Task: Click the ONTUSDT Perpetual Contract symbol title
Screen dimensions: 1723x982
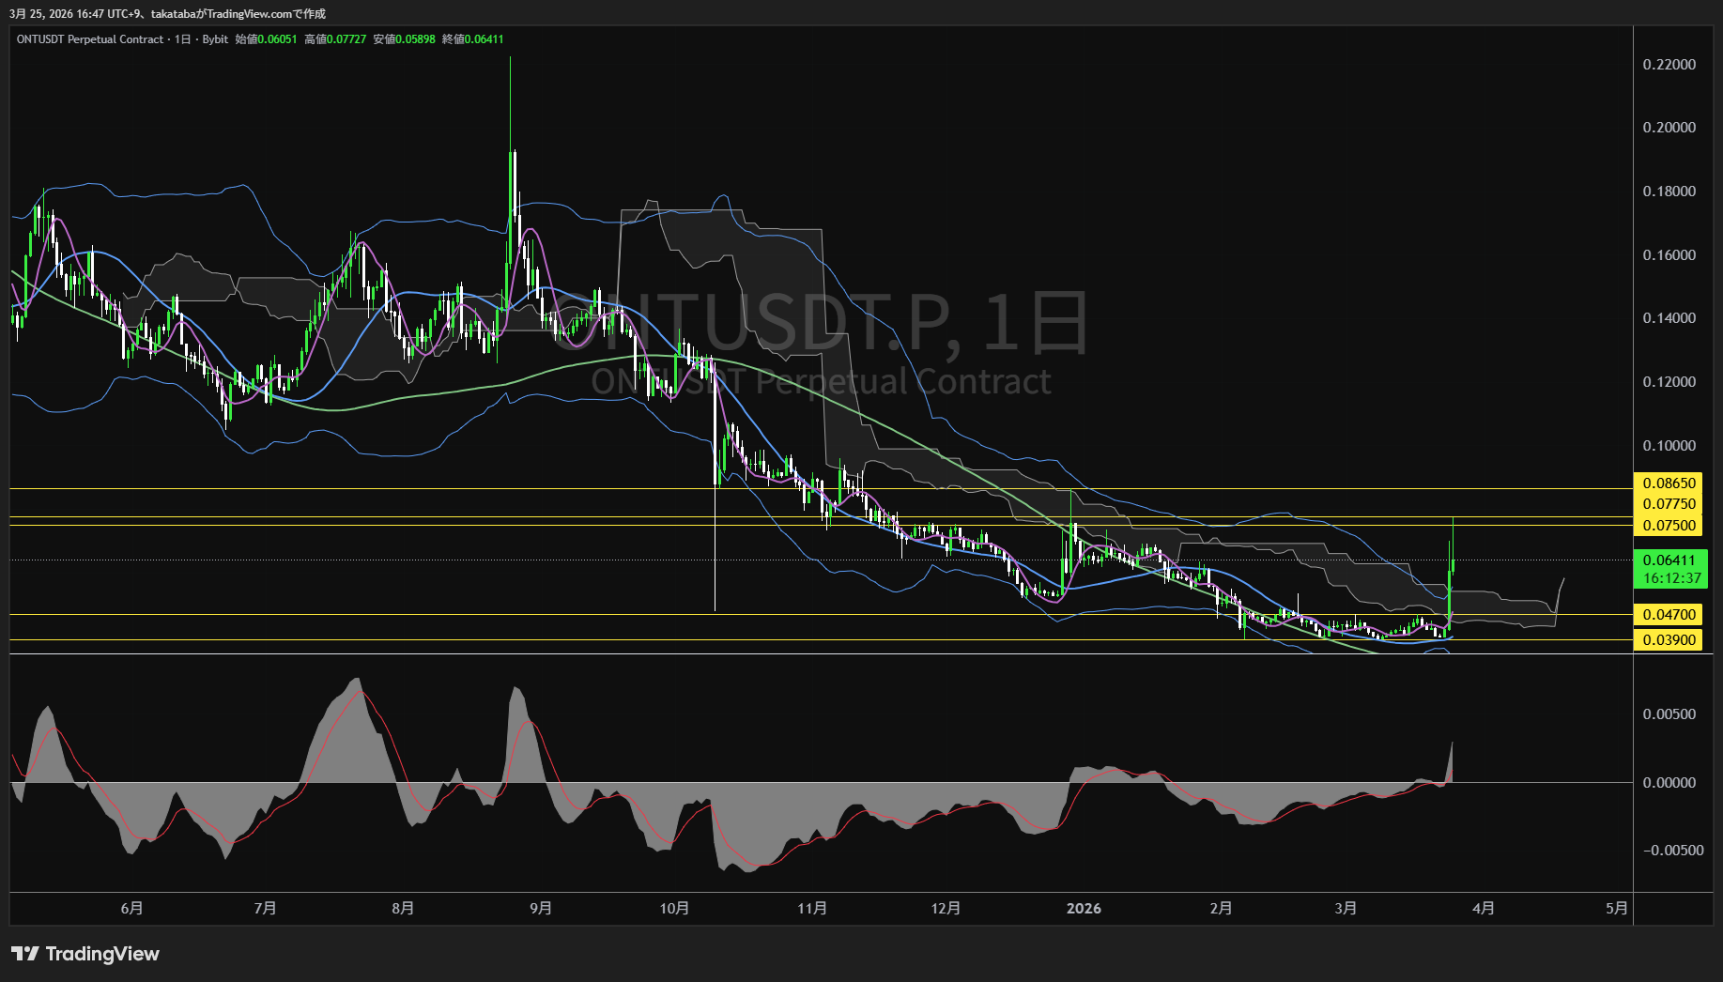Action: coord(90,39)
